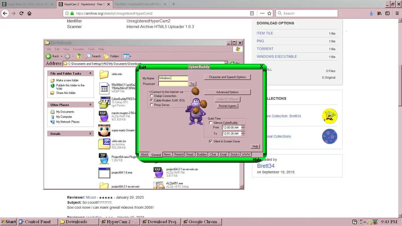Increase or decrease Quiet Time From value
The image size is (402, 226).
(243, 128)
